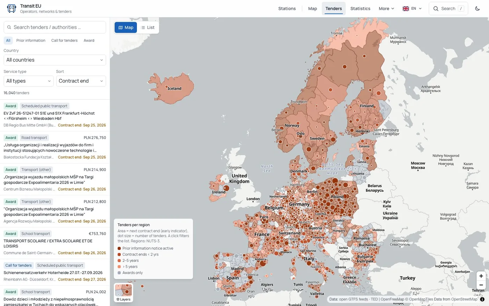
Task: Open the All countries dropdown
Action: pos(55,60)
